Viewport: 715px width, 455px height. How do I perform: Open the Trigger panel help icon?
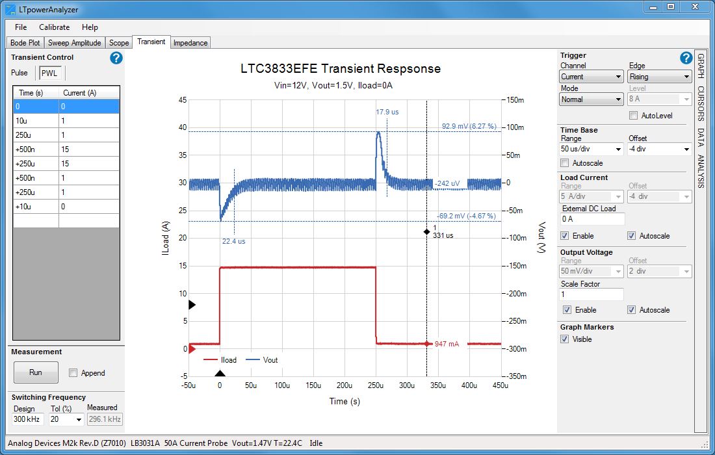click(x=686, y=58)
